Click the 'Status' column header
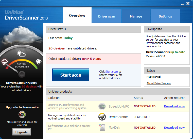This screenshot has width=193, height=139. pos(138,98)
